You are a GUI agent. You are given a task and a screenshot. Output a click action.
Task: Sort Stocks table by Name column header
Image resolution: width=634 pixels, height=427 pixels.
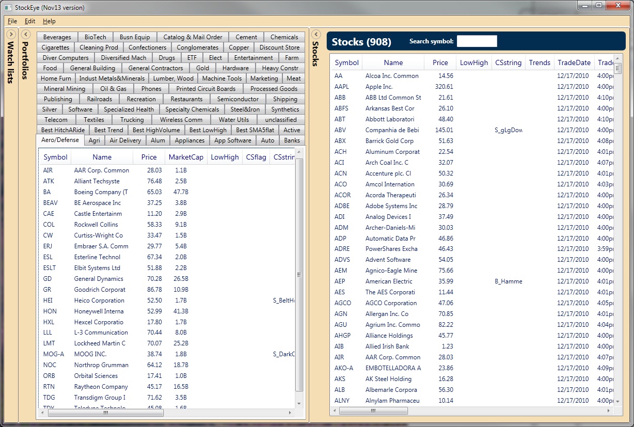pyautogui.click(x=393, y=62)
